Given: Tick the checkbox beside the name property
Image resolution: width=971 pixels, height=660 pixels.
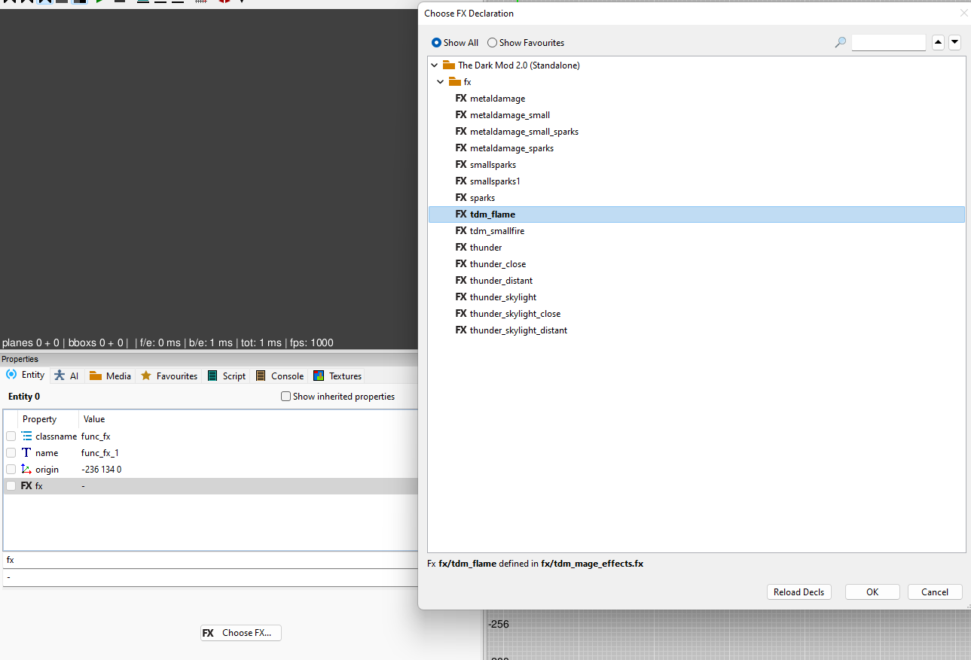Looking at the screenshot, I should tap(11, 453).
